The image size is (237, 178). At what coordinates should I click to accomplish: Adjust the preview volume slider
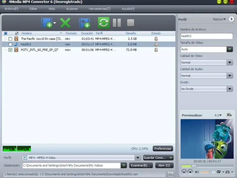207,172
